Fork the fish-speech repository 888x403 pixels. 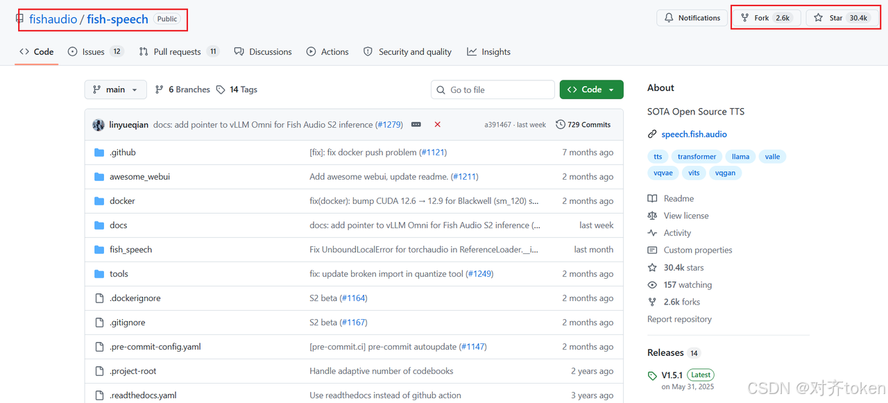pyautogui.click(x=767, y=18)
